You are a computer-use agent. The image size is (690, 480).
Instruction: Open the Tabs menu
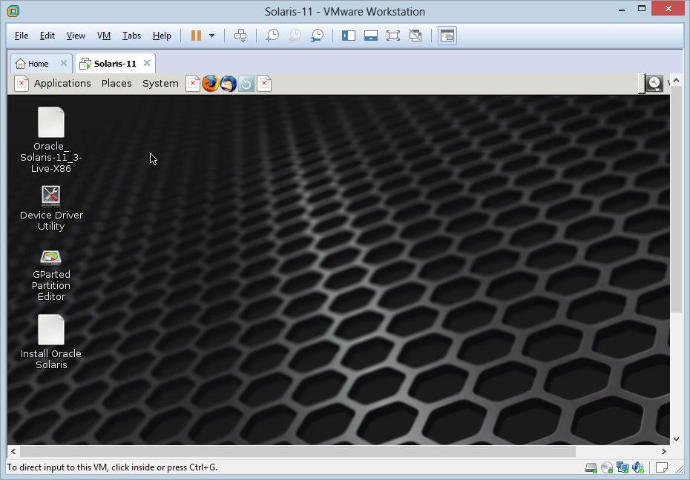(x=131, y=36)
